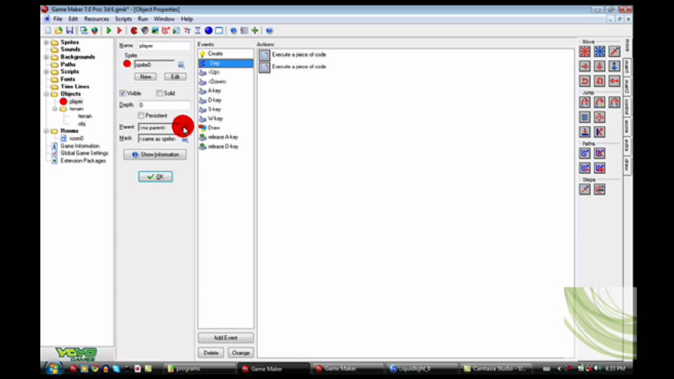Select the Align to Grid action icon
Viewport: 674px width, 379px height.
point(584,117)
